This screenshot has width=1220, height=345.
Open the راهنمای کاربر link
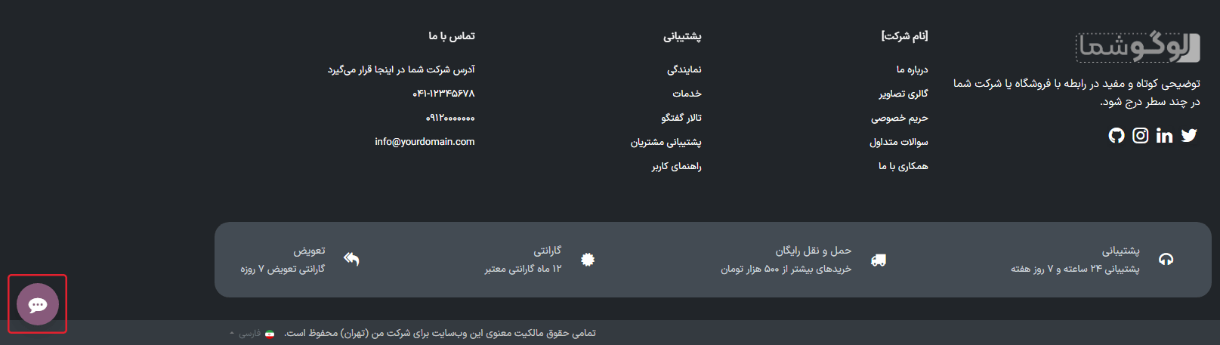coord(677,166)
